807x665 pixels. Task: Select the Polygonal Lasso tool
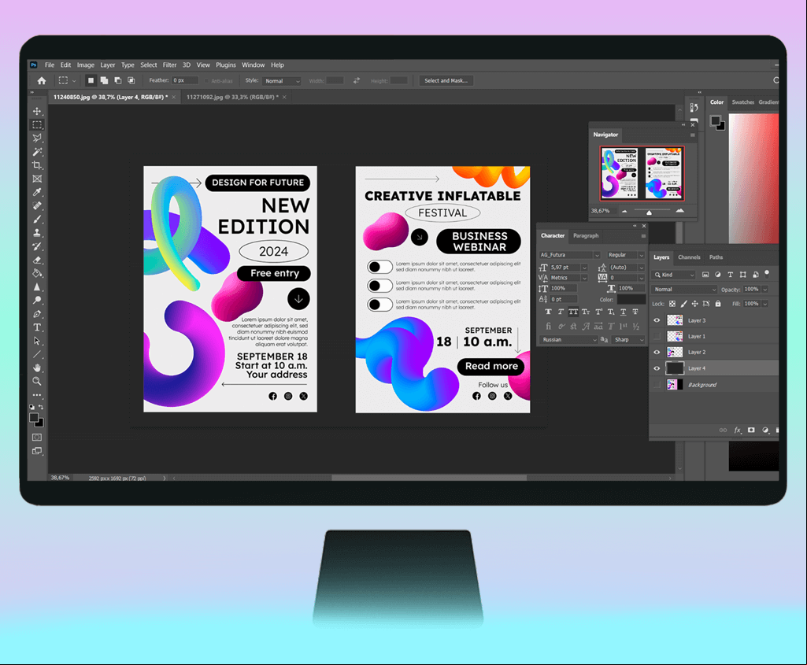click(x=37, y=138)
